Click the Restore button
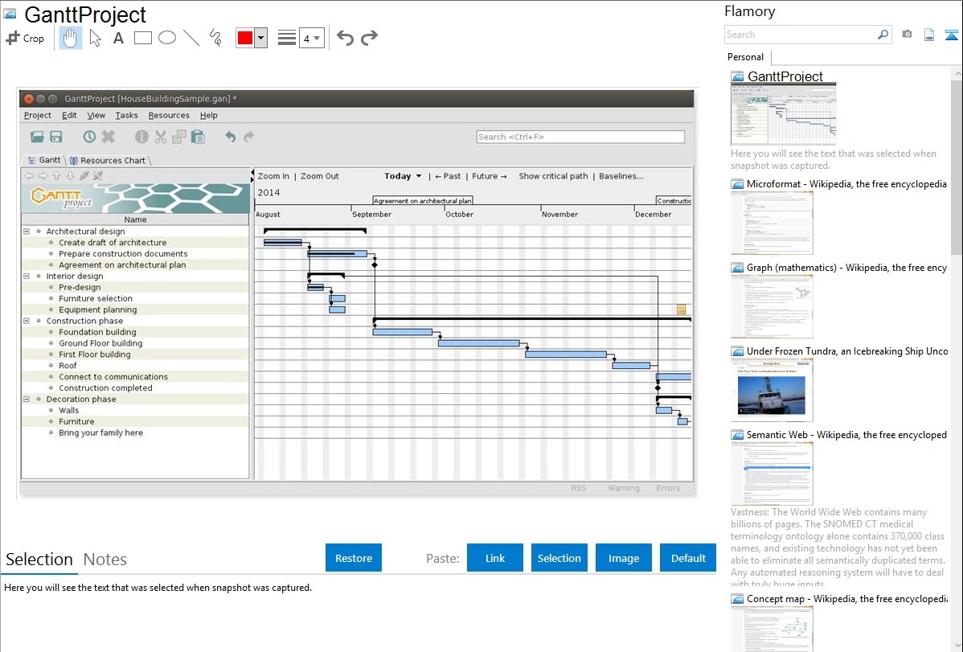This screenshot has width=963, height=652. coord(354,558)
